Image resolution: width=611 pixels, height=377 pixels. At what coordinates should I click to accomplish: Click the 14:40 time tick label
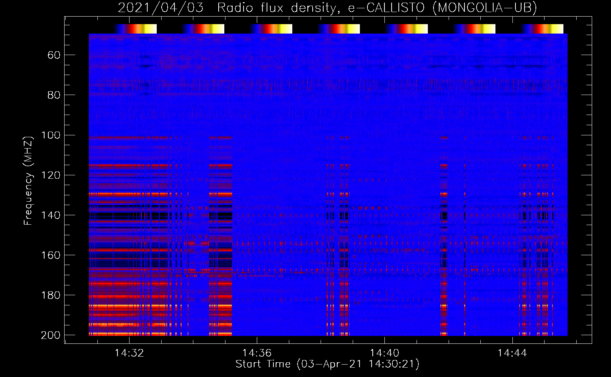pos(384,353)
